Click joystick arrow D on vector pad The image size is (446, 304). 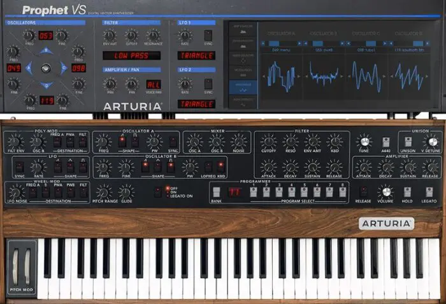47,85
